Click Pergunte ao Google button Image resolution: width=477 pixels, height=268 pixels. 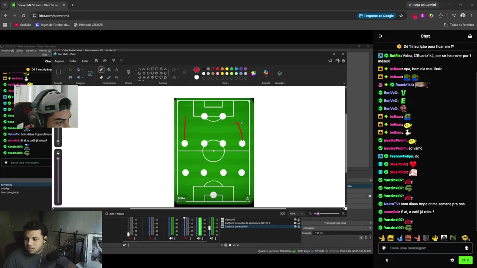pyautogui.click(x=376, y=16)
